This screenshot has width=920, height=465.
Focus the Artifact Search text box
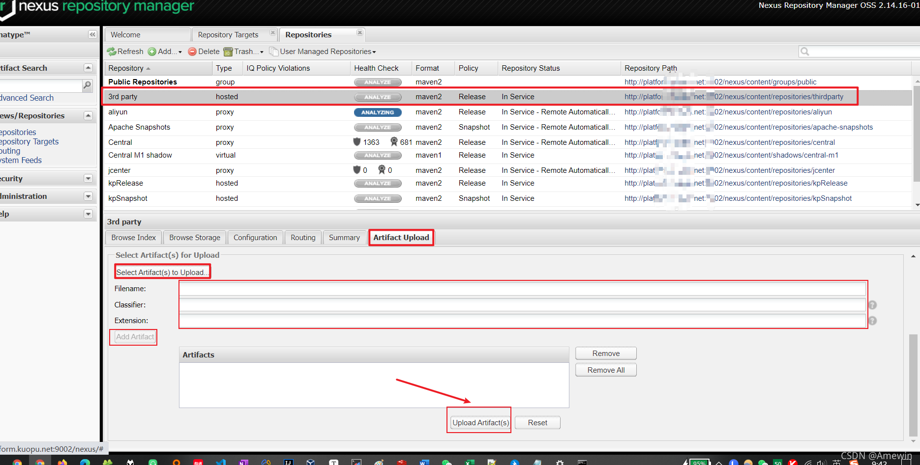point(41,85)
